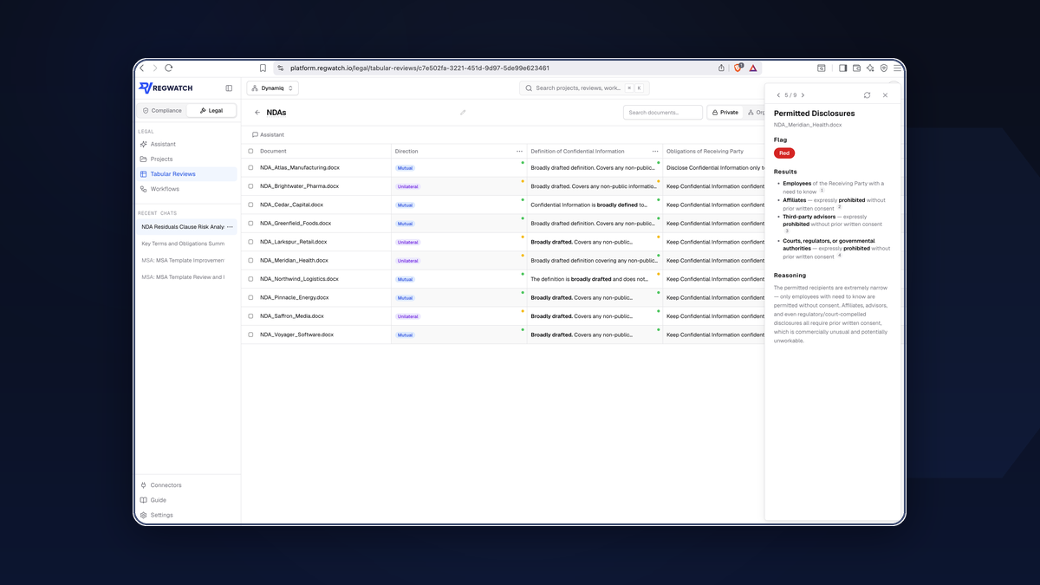
Task: Open citation 3 under Third-party advisors result
Action: click(787, 231)
